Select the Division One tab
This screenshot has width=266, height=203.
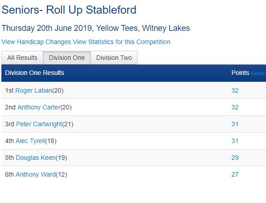point(67,58)
